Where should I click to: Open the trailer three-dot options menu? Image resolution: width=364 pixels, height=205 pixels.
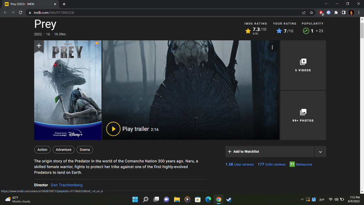click(272, 47)
